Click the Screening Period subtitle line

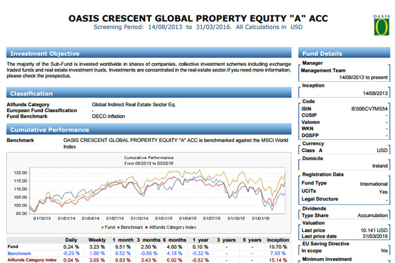[198, 27]
